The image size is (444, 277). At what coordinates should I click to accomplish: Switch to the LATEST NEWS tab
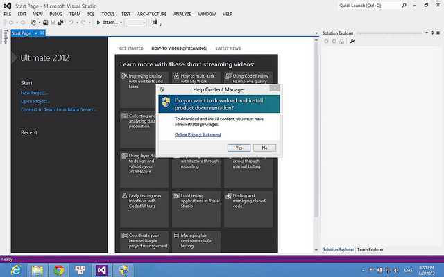(228, 48)
